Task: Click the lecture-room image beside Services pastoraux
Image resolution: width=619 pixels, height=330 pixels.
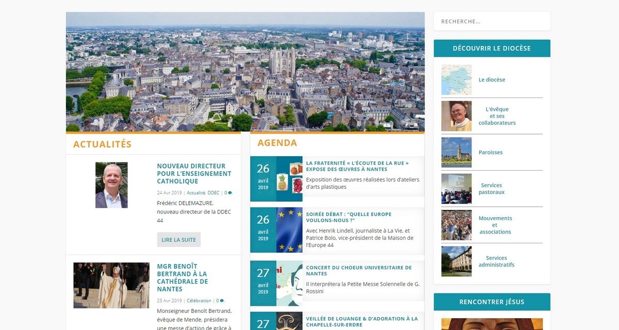Action: (456, 189)
